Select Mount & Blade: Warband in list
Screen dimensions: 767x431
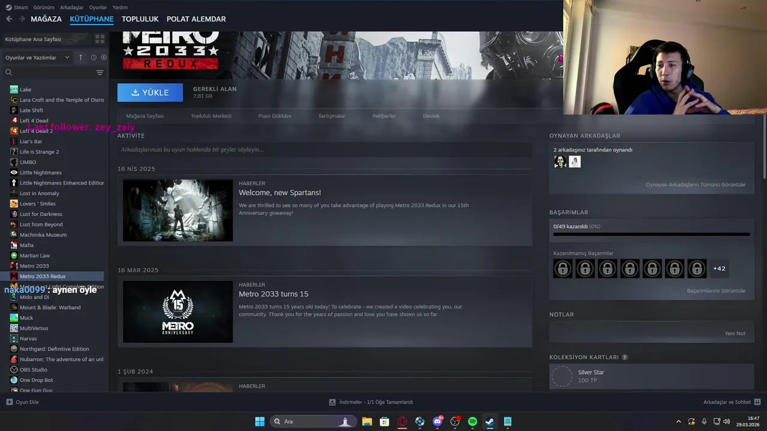(x=57, y=307)
